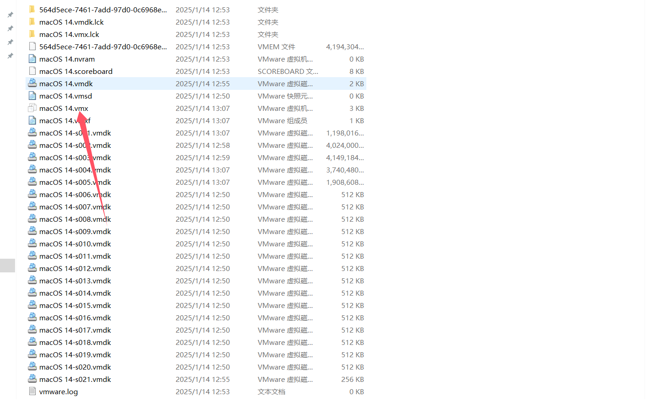Select the file name macOS 14.scoreboard
The width and height of the screenshot is (661, 412).
point(76,71)
